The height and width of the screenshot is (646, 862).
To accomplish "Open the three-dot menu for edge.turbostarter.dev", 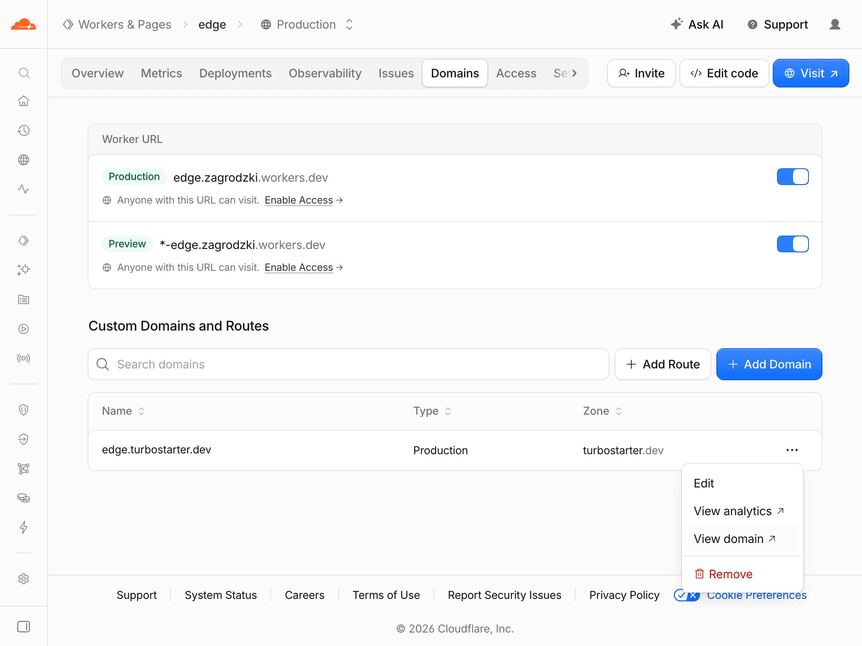I will [x=792, y=450].
